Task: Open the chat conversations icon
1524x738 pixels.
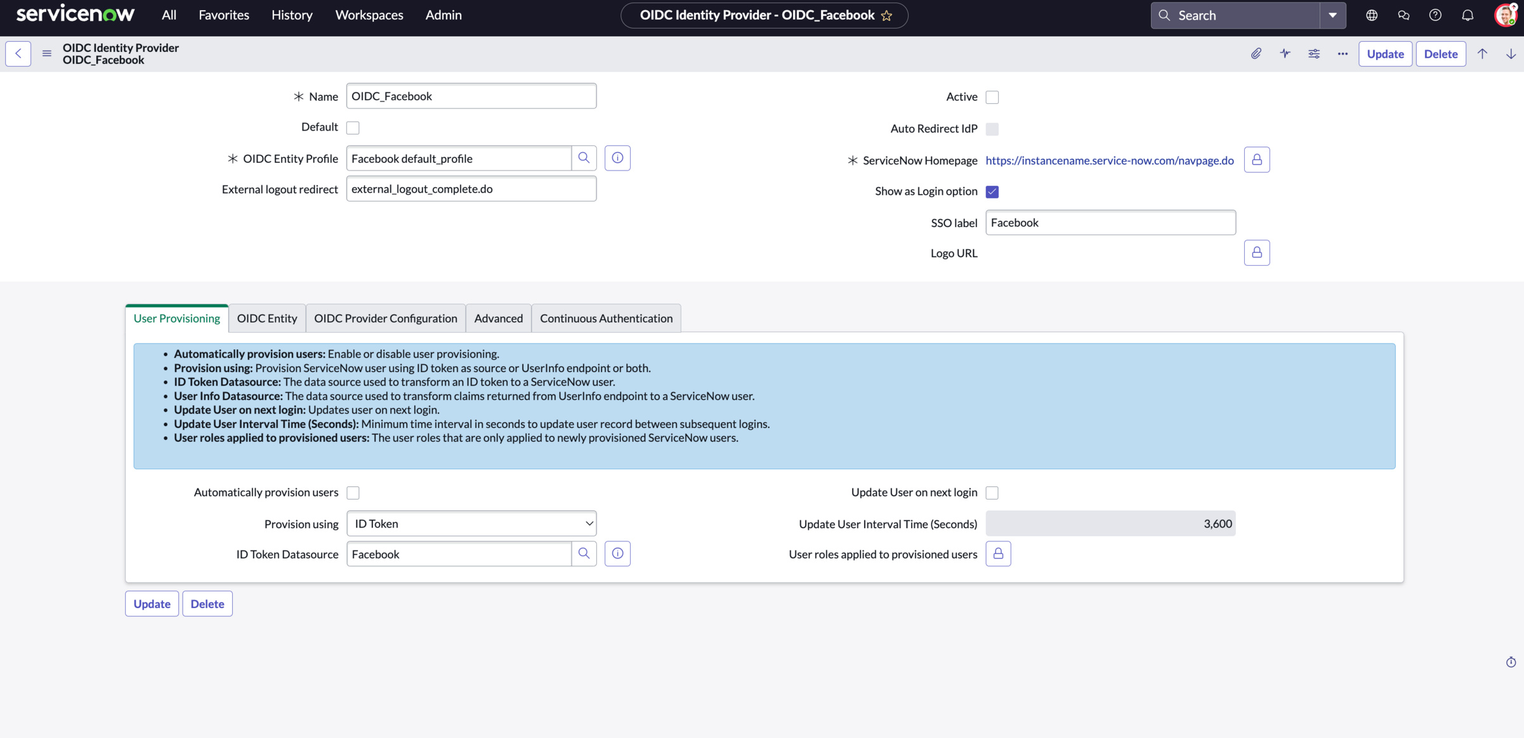Action: pos(1403,15)
